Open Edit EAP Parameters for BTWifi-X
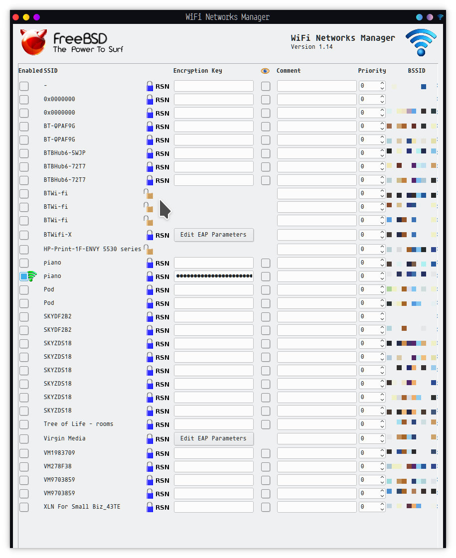Screen dimensions: 456x558 tap(213, 235)
